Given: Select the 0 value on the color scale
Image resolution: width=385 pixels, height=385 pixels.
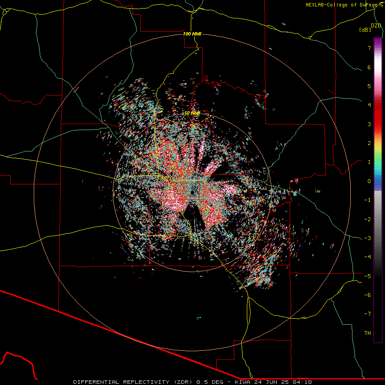Looking at the screenshot, I should pos(369,181).
